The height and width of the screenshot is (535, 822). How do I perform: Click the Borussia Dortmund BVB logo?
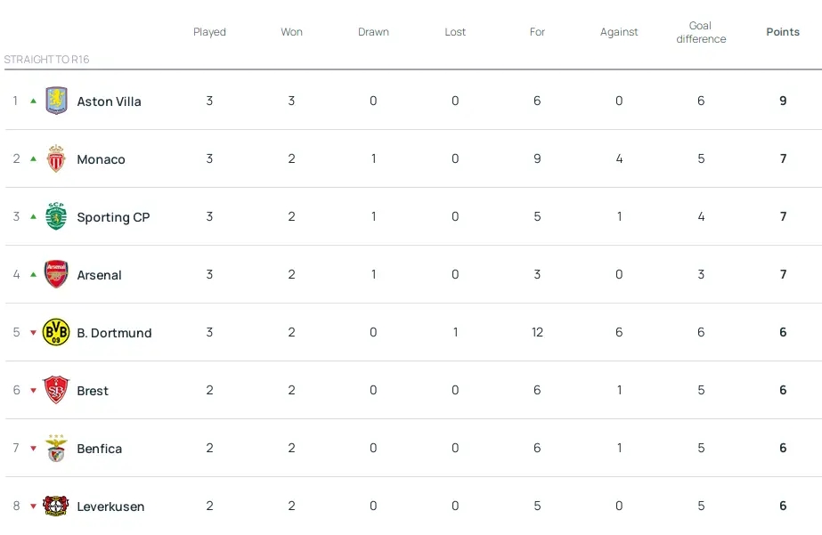[x=56, y=332]
